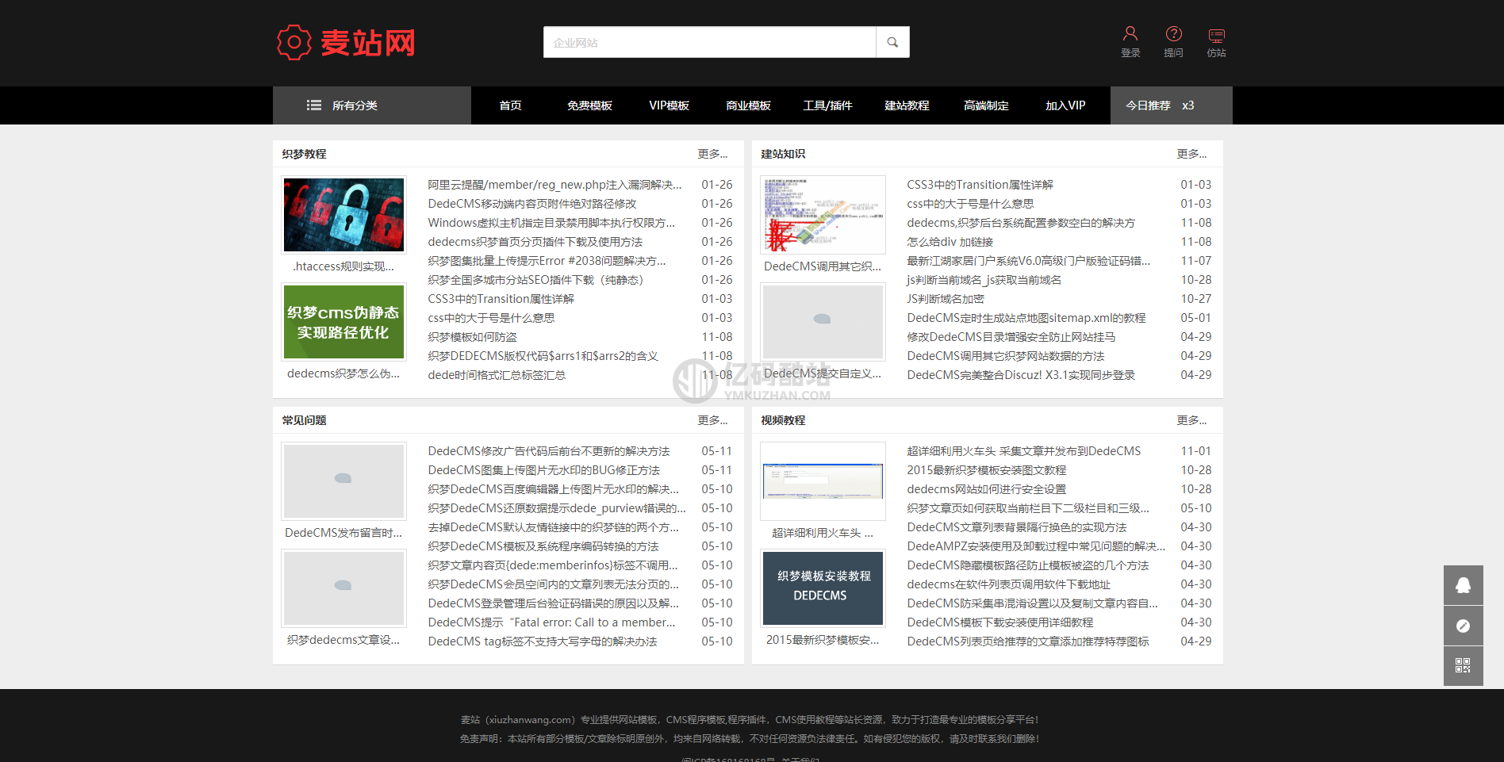Click the site imitation monitor icon

coord(1216,36)
